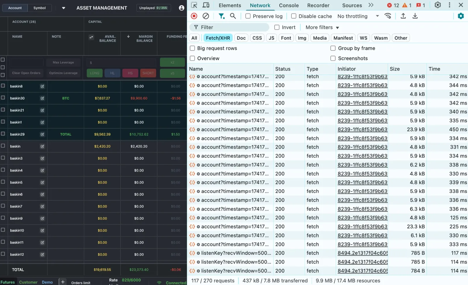Viewport: 468px width, 285px height.
Task: Check the Disable cache option
Action: coord(294,16)
